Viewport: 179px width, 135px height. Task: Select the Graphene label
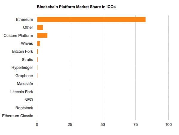pos(24,76)
